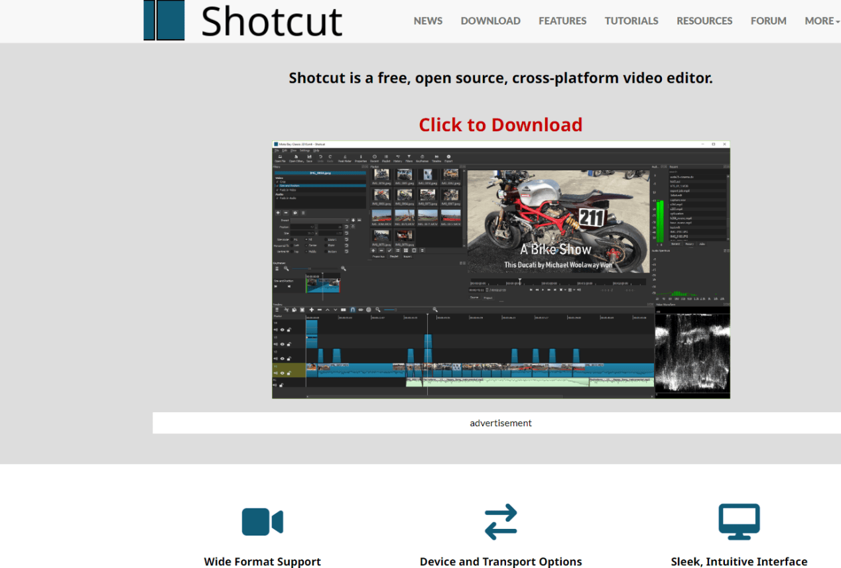Click the free open source video editor tagline
The height and width of the screenshot is (568, 841).
click(x=501, y=78)
